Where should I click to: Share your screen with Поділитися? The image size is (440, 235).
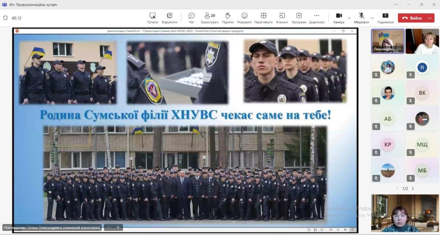click(x=385, y=18)
